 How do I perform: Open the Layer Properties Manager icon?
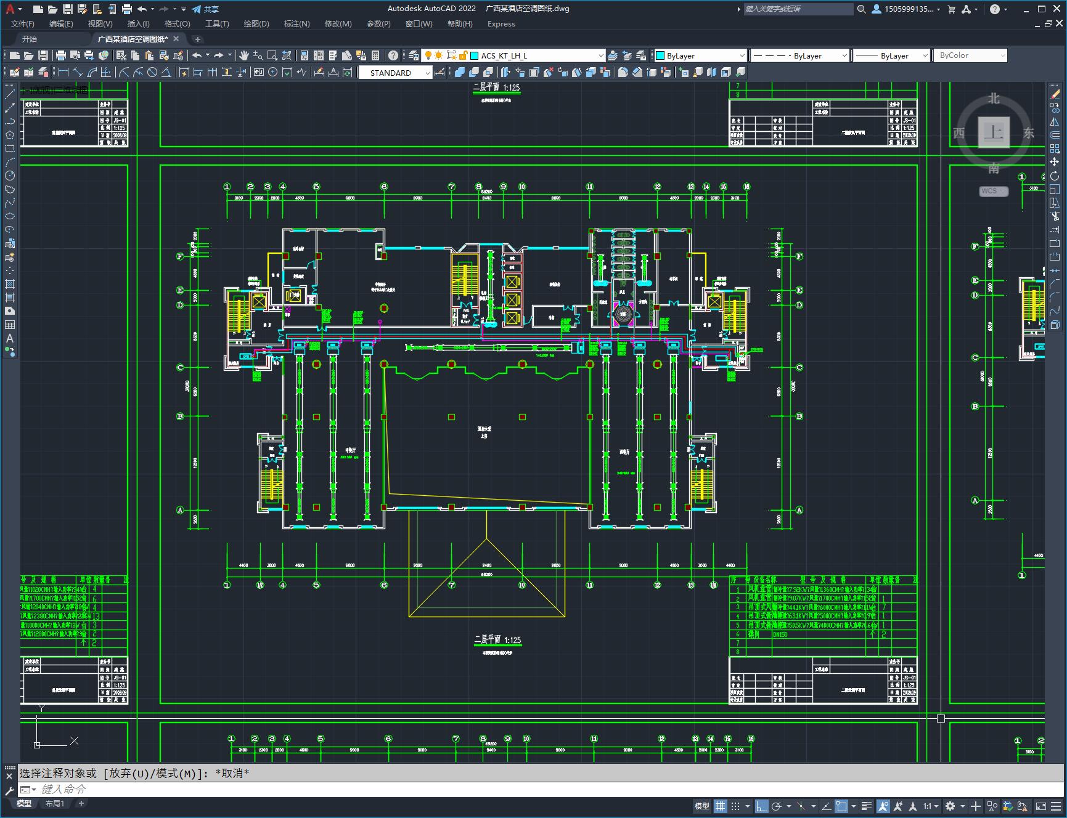[x=414, y=55]
